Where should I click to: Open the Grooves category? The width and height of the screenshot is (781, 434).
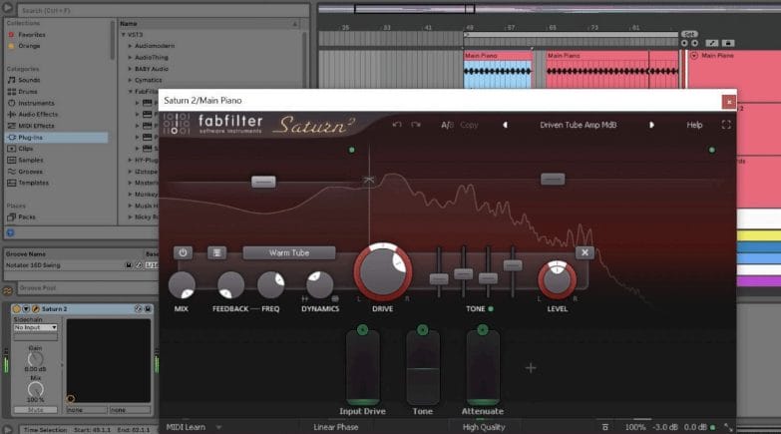[x=30, y=172]
